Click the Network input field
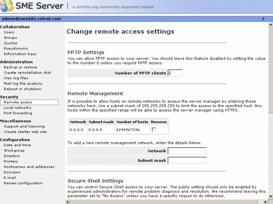This screenshot has width=273, height=204. tap(187, 151)
